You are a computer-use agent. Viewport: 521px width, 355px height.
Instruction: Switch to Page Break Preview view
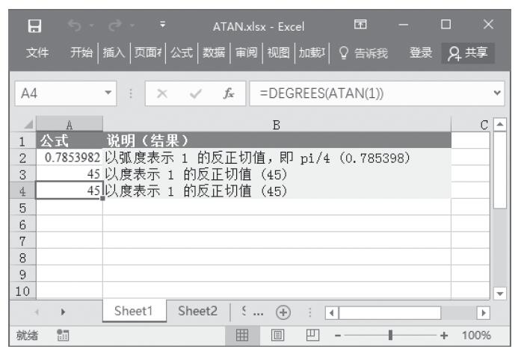pos(315,335)
